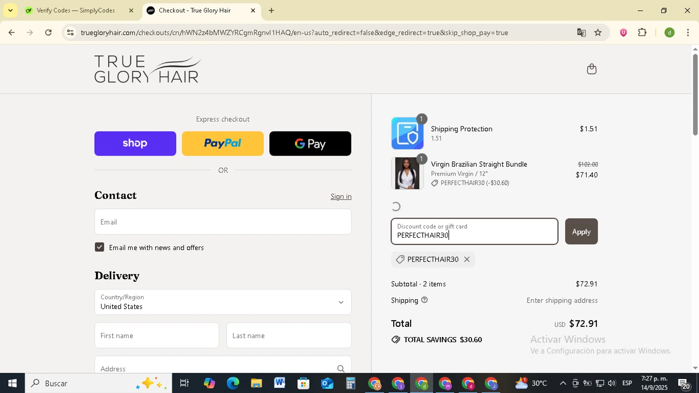The width and height of the screenshot is (699, 393).
Task: Click the Virgin Brazilian Straight Bundle thumbnail
Action: pyautogui.click(x=407, y=173)
